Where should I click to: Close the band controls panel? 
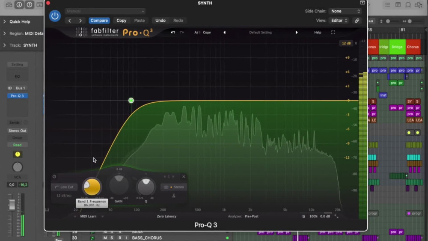pos(184,177)
